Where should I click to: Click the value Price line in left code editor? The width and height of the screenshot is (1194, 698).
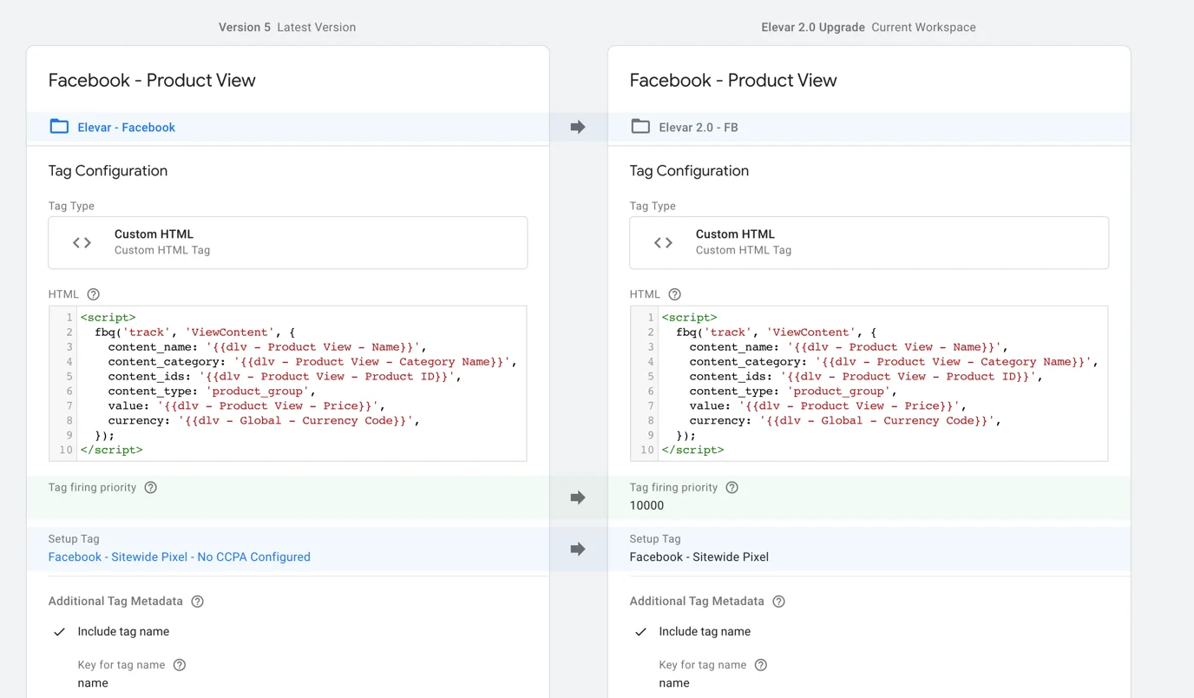[x=246, y=406]
